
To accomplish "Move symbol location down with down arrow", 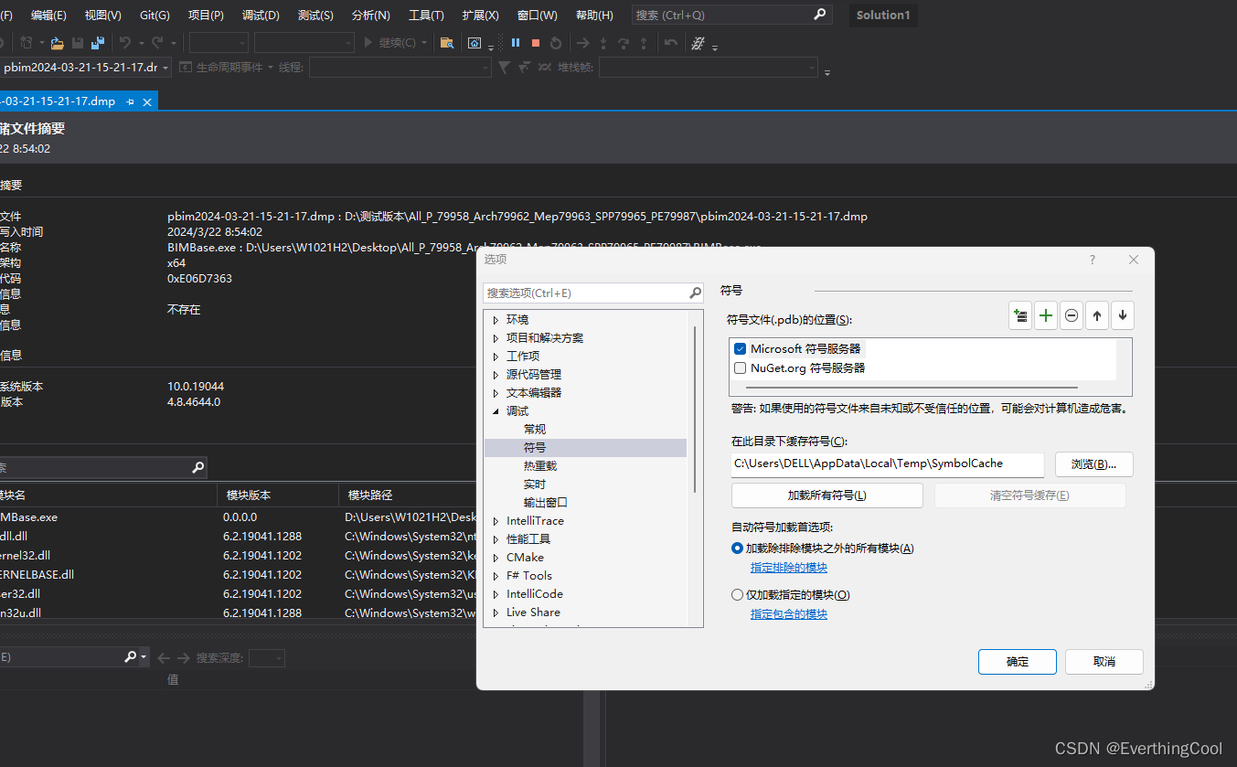I will [1123, 316].
